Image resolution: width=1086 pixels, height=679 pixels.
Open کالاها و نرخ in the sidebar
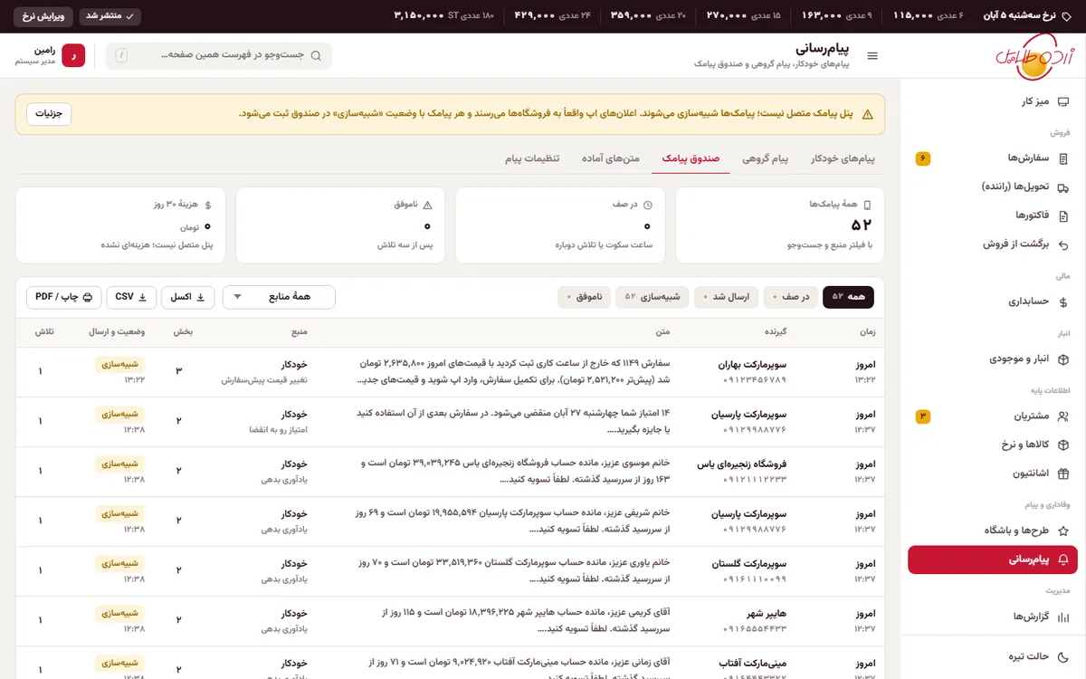click(x=993, y=445)
